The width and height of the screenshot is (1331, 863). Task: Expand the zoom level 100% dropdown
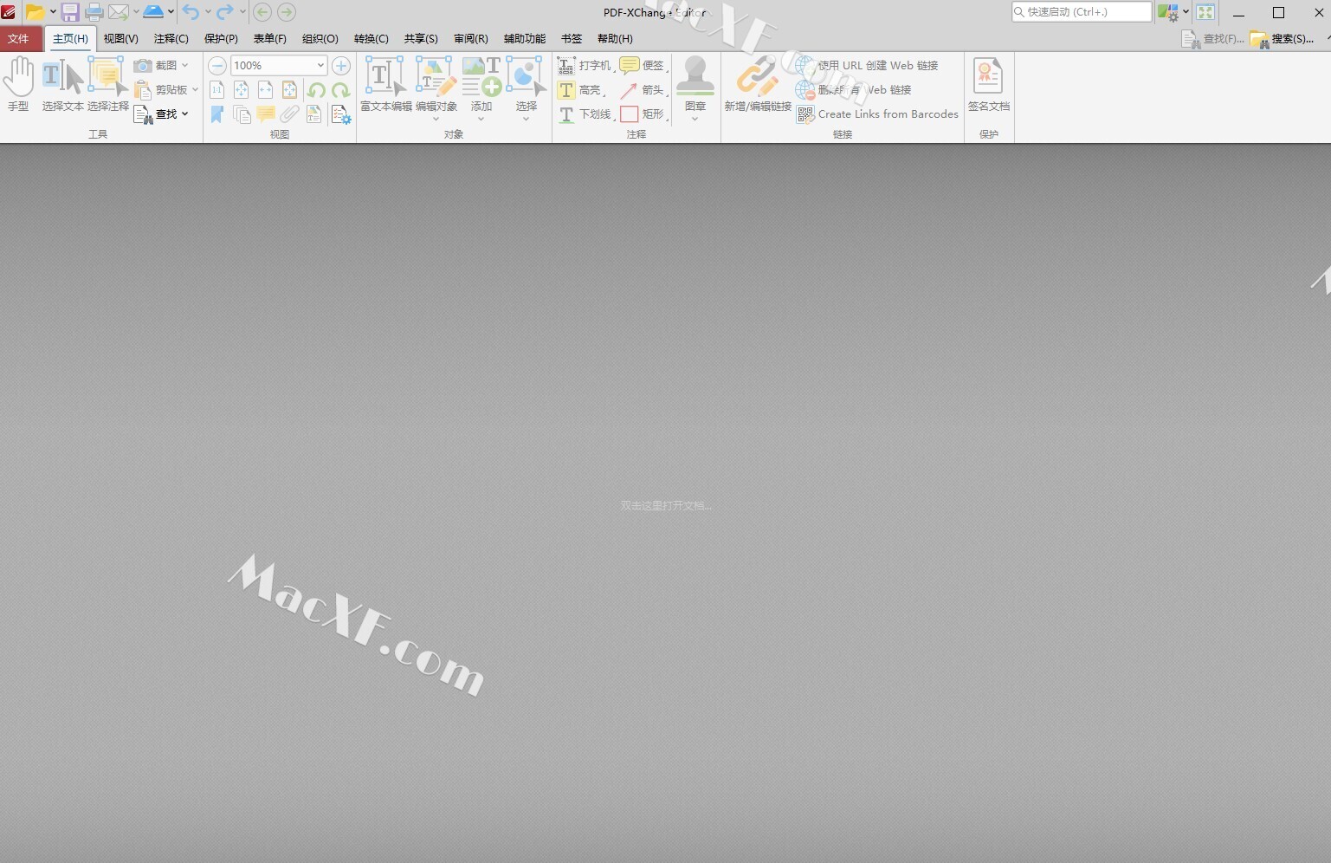pyautogui.click(x=320, y=65)
